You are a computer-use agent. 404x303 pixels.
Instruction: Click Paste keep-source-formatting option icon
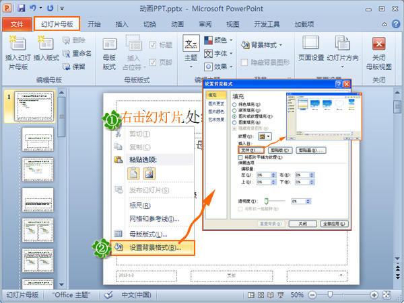pos(133,173)
